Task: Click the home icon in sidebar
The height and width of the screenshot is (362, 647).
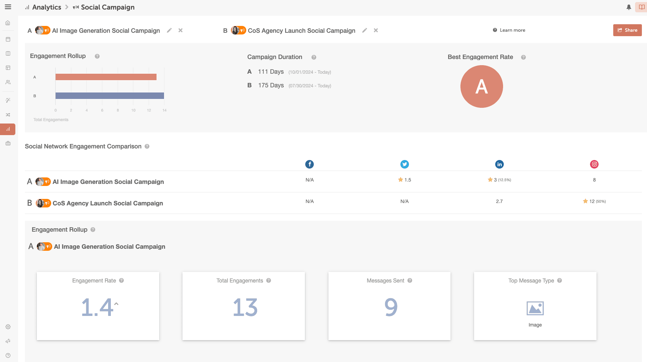Action: [x=8, y=23]
